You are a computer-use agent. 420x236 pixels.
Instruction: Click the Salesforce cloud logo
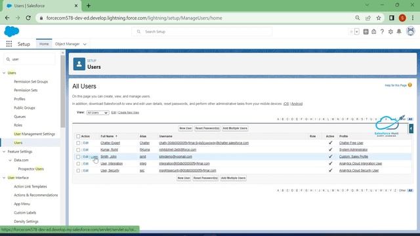(x=12, y=31)
